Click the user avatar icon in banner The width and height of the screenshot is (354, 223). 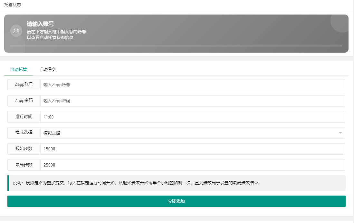click(x=16, y=31)
